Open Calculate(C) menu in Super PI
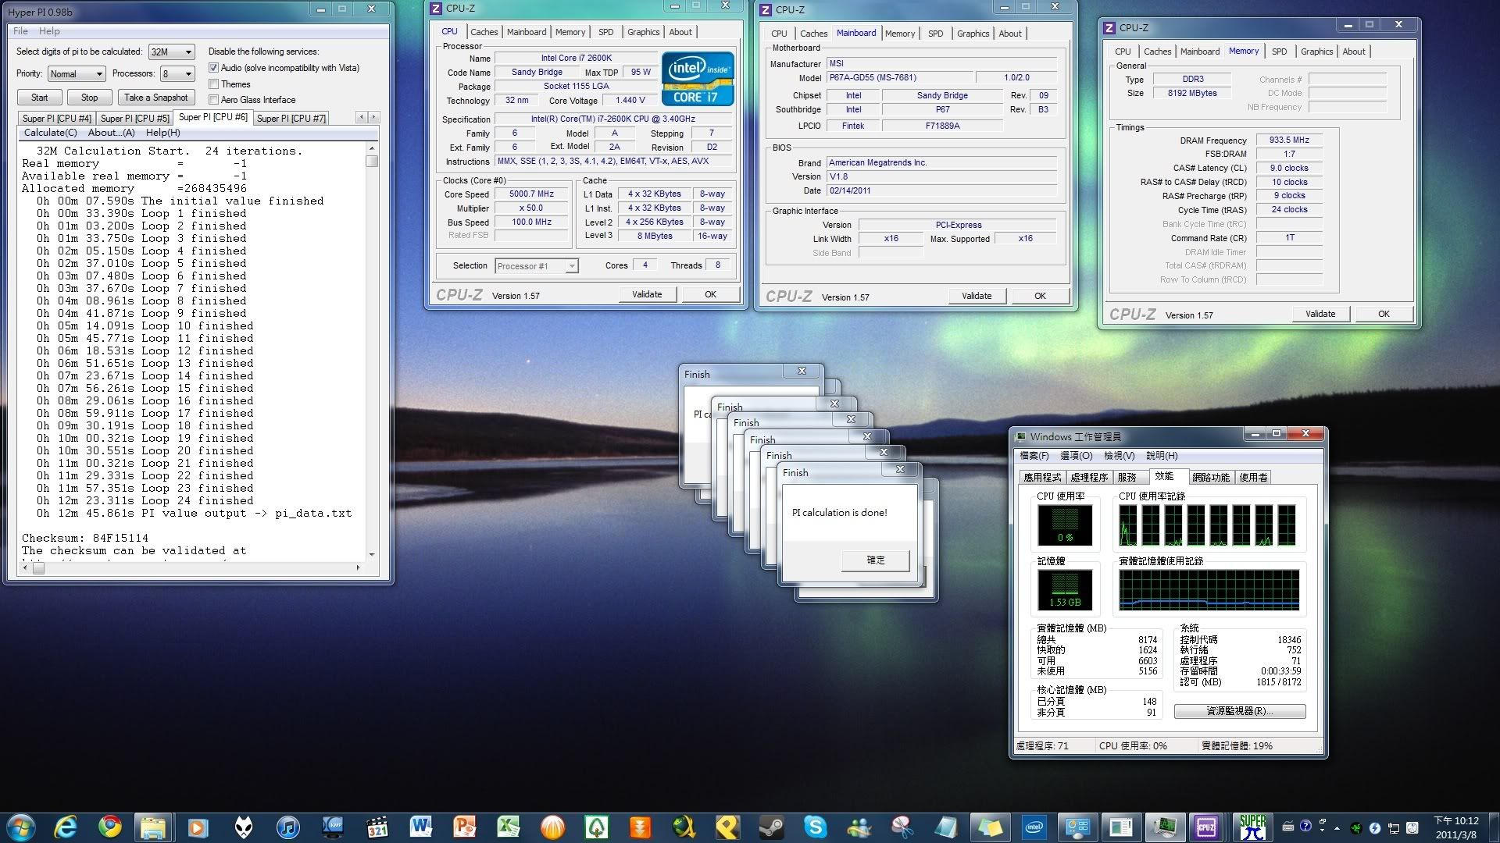 [x=50, y=133]
